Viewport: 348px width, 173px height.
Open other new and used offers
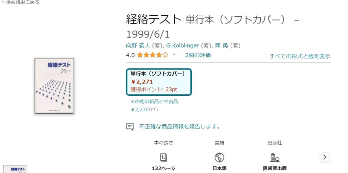point(154,101)
